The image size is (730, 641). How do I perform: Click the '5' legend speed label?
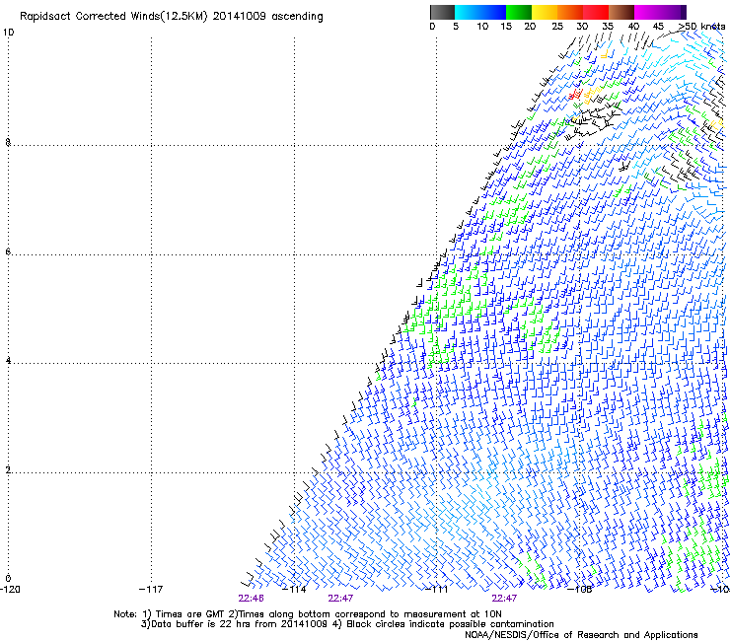[x=456, y=27]
